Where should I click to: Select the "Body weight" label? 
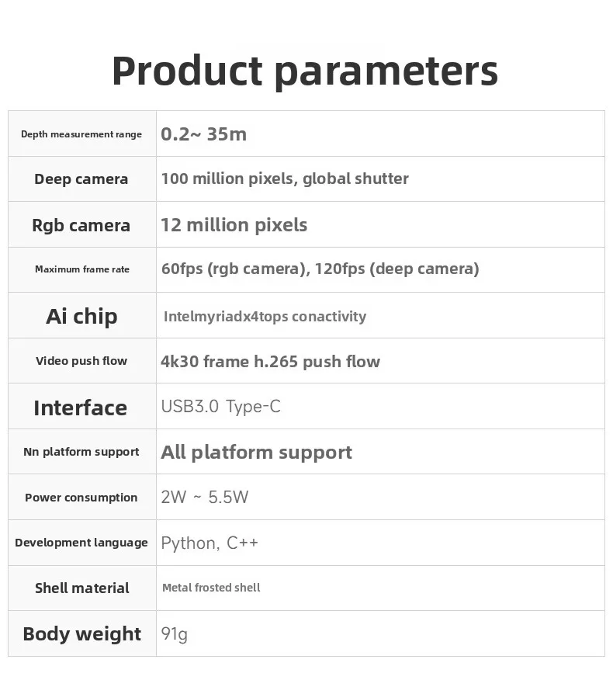point(81,634)
